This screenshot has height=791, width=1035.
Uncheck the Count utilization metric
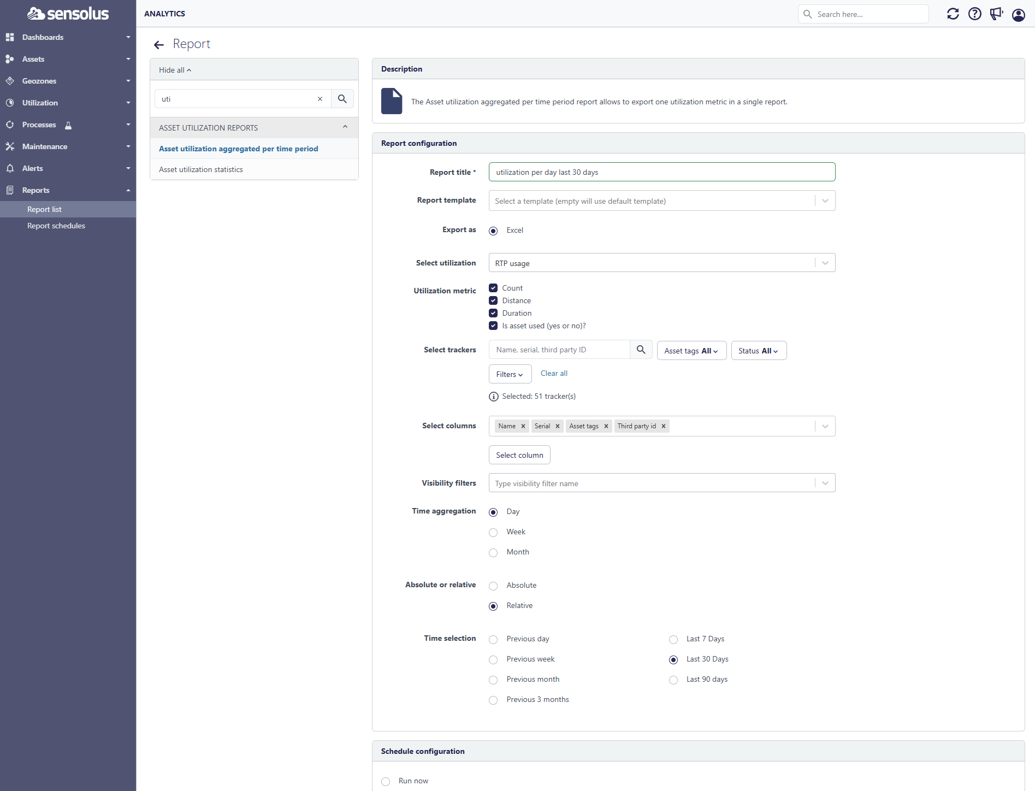(493, 288)
